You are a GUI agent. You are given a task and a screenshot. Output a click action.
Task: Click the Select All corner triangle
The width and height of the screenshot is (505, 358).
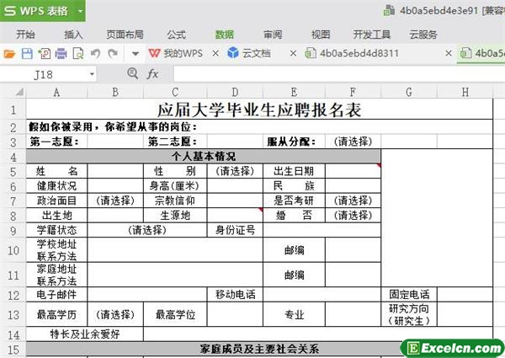click(19, 92)
